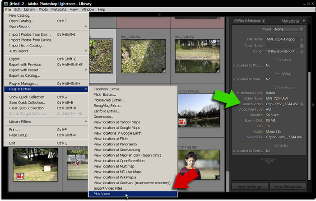Select the IMG_7245.JPG thumbnail
The width and height of the screenshot is (316, 201).
[x=144, y=56]
